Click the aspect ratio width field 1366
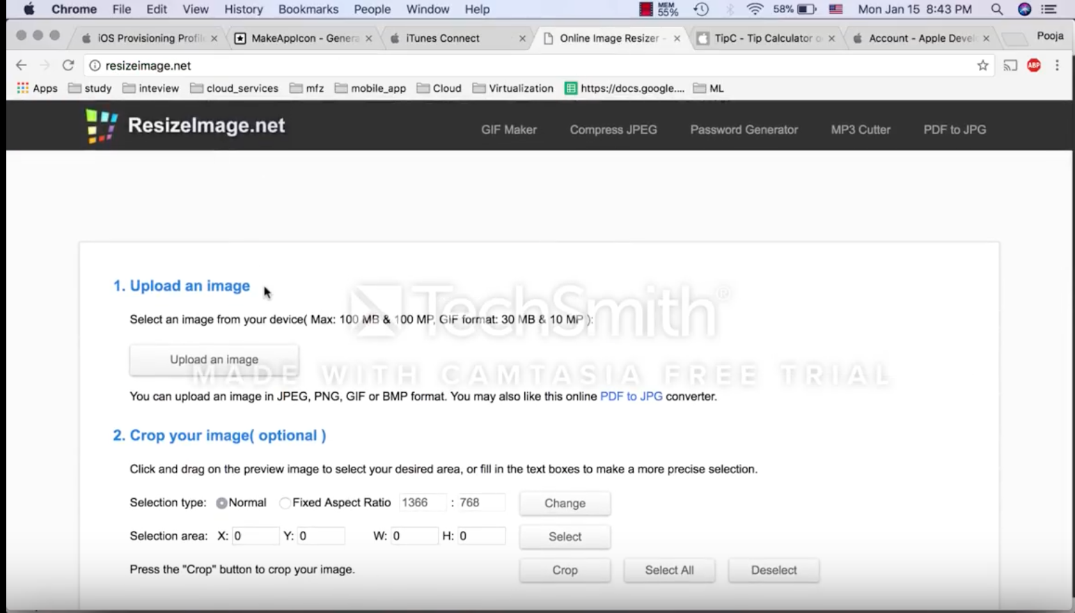 tap(423, 503)
